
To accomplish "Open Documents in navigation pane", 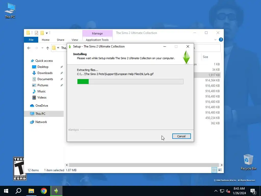I will (45, 79).
